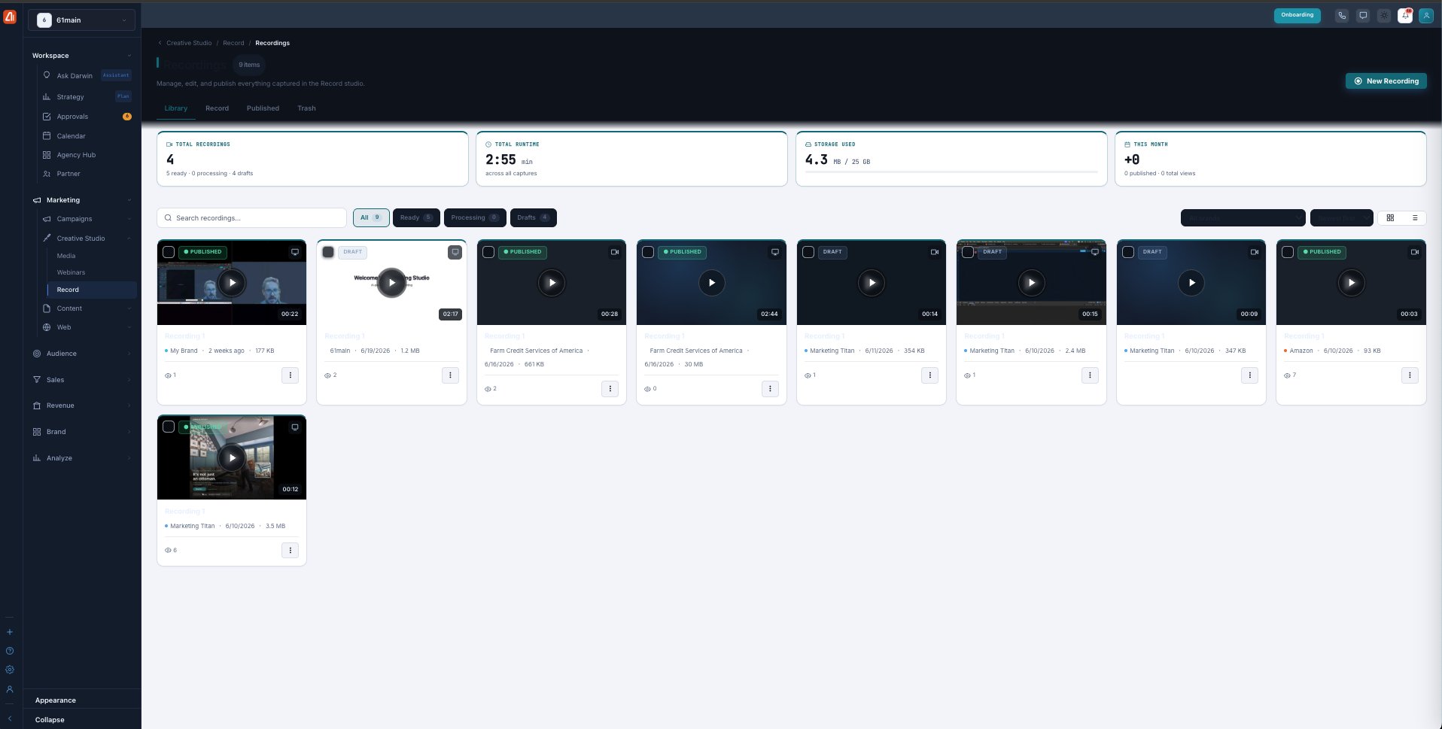Check the box on the 00:14 draft card
The image size is (1442, 729).
[x=808, y=252]
